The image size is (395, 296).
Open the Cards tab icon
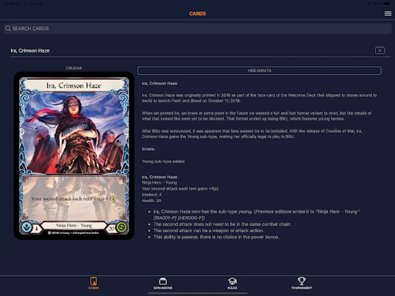coord(93,281)
